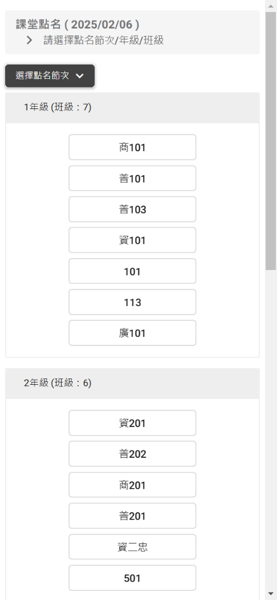This screenshot has height=600, width=277.
Task: Pick class 資101
Action: tap(132, 240)
